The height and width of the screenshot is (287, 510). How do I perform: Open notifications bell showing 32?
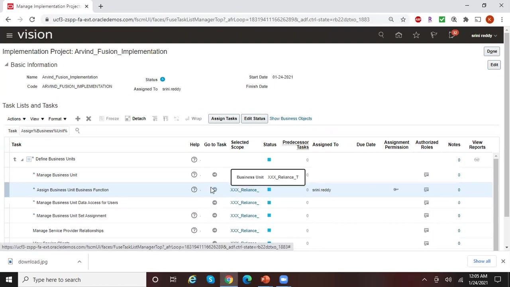[x=453, y=35]
